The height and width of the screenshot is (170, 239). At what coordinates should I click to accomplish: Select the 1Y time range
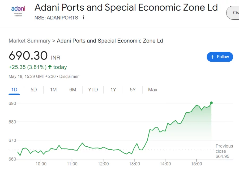click(x=113, y=90)
